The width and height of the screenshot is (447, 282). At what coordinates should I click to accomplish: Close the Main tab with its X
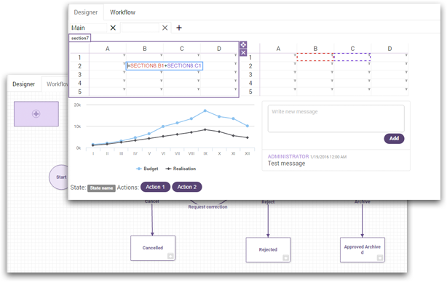click(113, 28)
